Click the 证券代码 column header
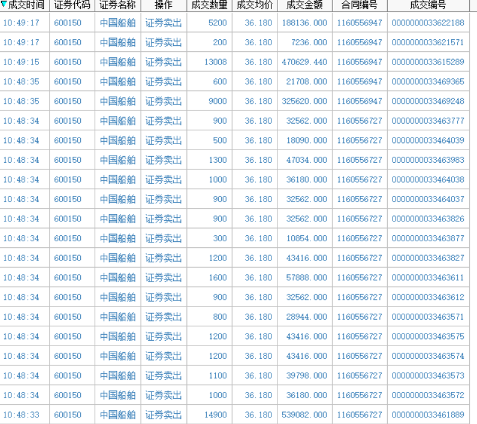 click(x=72, y=5)
